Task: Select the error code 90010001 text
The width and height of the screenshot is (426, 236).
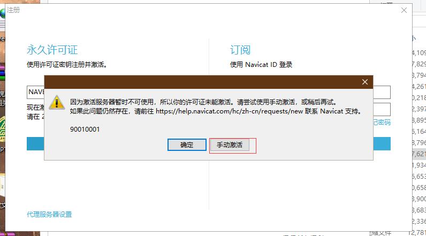Action: [85, 130]
